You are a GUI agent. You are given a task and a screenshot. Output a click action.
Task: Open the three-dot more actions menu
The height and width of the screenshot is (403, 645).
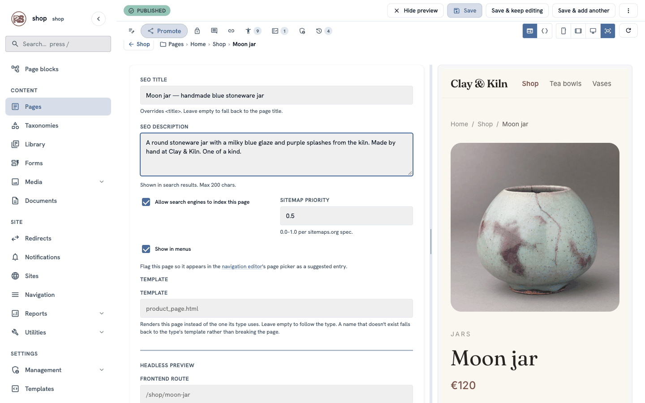point(628,11)
